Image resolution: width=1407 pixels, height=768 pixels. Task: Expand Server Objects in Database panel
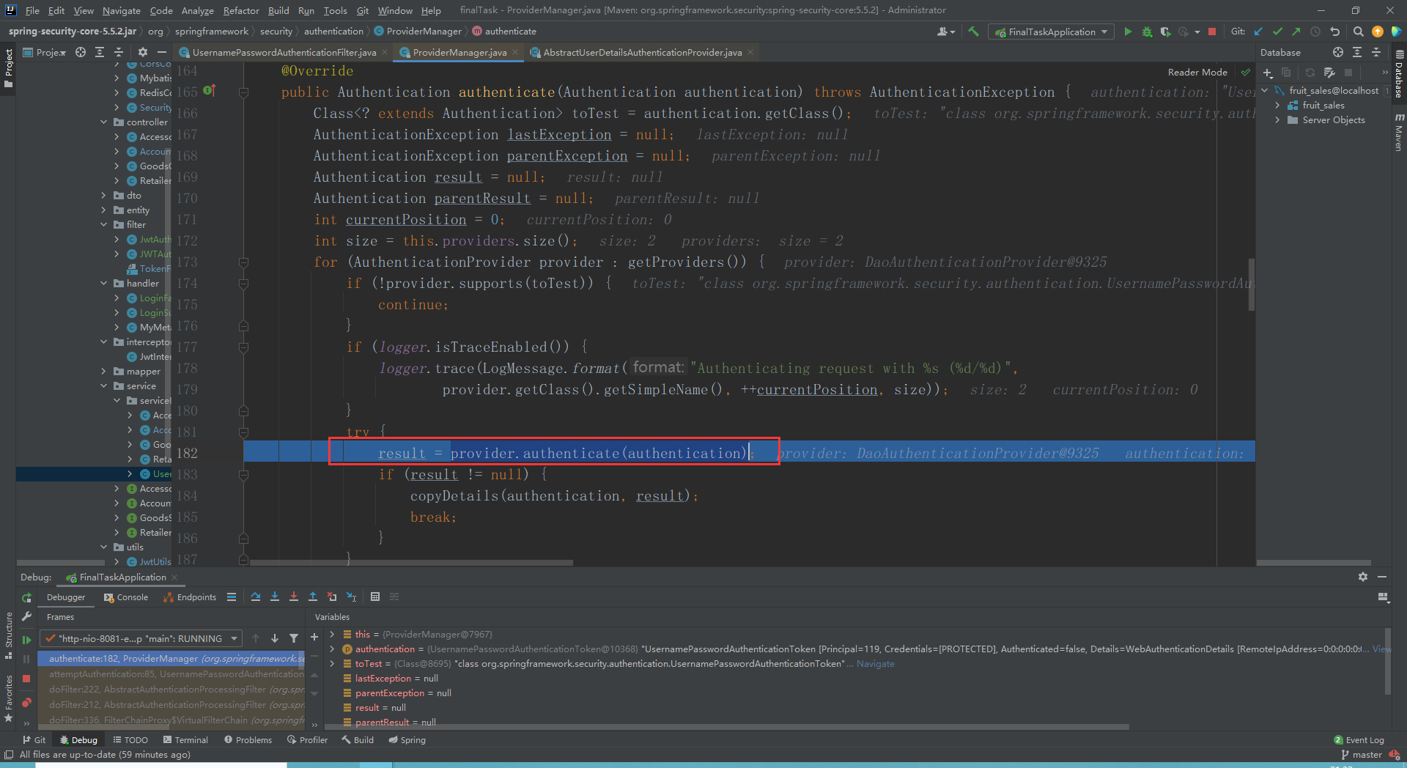[1277, 119]
